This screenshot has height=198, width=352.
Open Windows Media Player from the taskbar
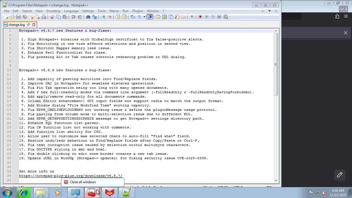pos(58,193)
